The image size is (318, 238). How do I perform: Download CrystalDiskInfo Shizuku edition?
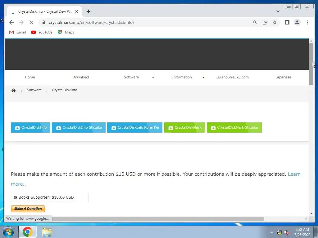[79, 127]
